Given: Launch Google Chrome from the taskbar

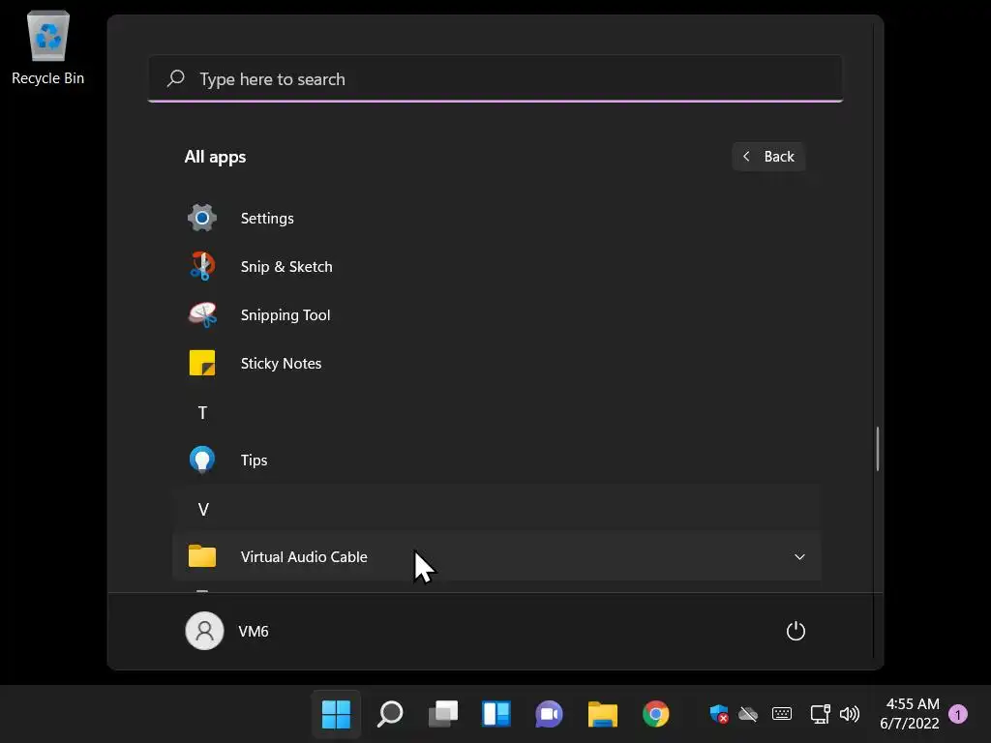Looking at the screenshot, I should click(656, 715).
